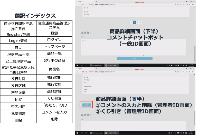The height and width of the screenshot is (135, 198).
Task: Open Windows Start menu in lower taskbar
Action: (77, 133)
